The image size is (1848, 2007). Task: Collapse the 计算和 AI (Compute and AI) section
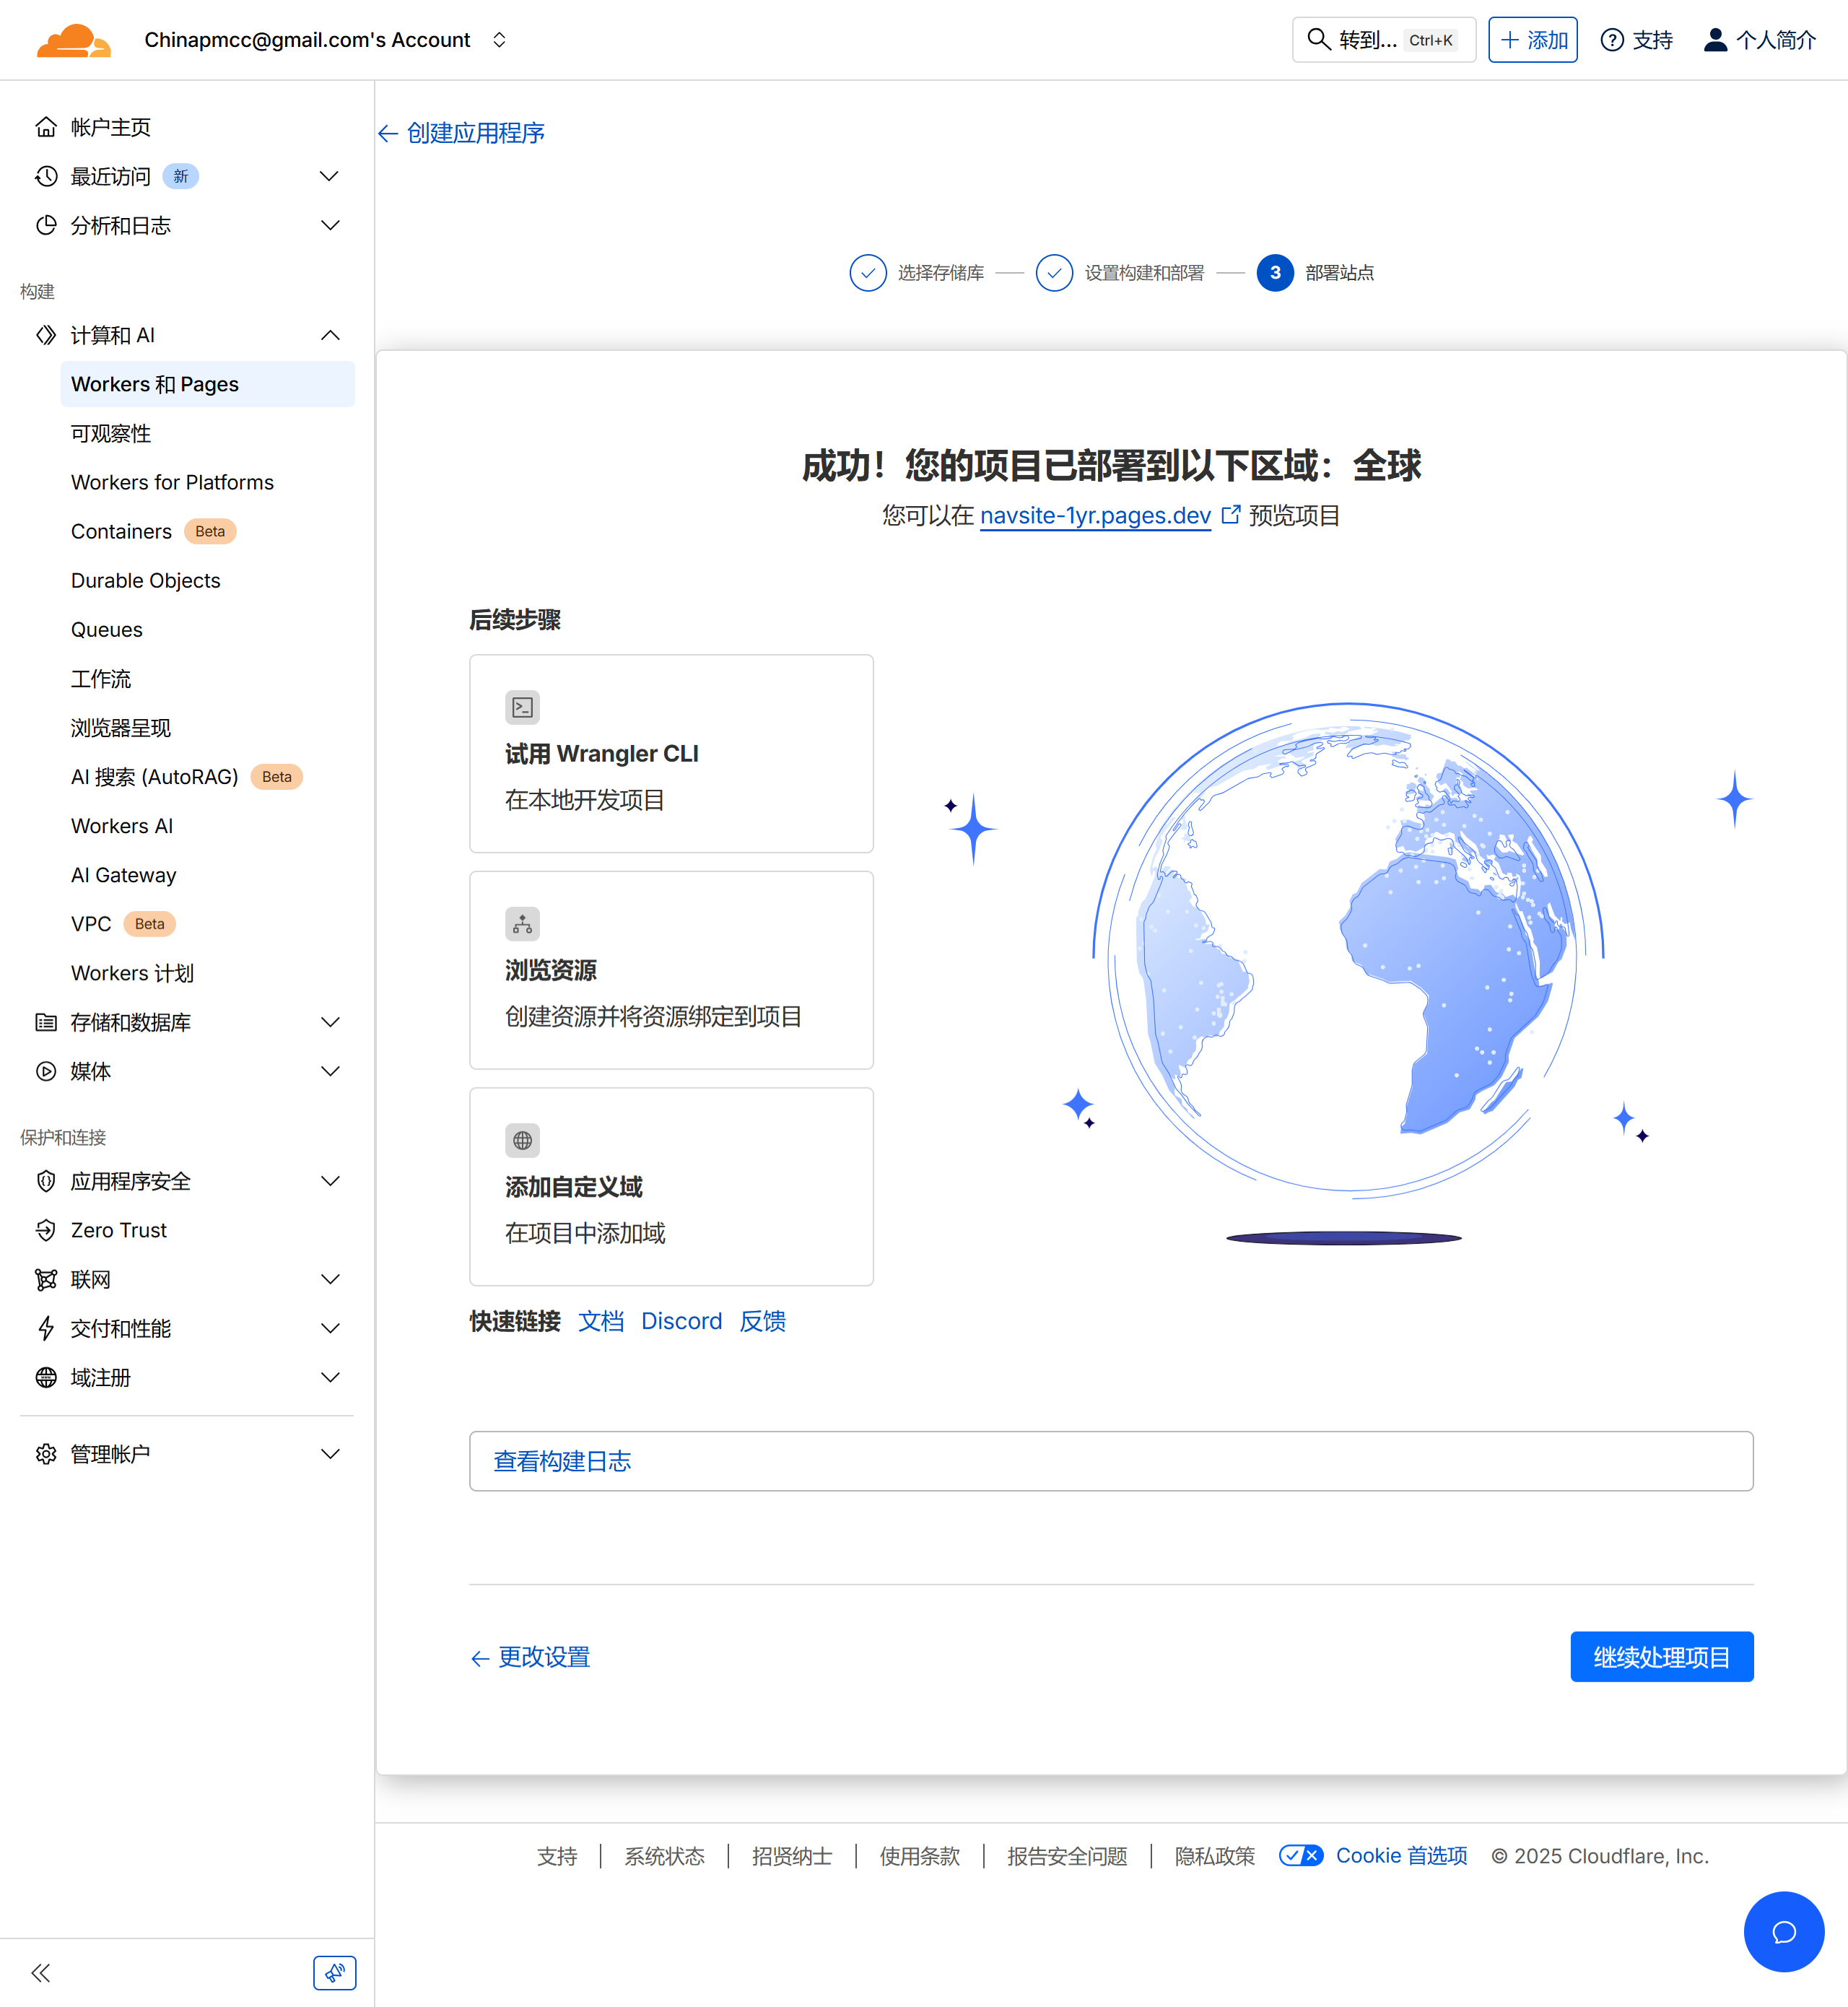(330, 335)
